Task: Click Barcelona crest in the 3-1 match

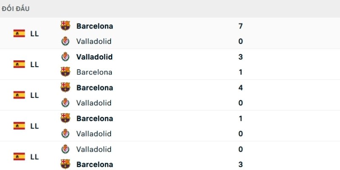Action: tap(65, 72)
